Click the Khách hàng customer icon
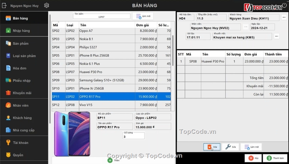Screen dimensions: 289x164 8,118
